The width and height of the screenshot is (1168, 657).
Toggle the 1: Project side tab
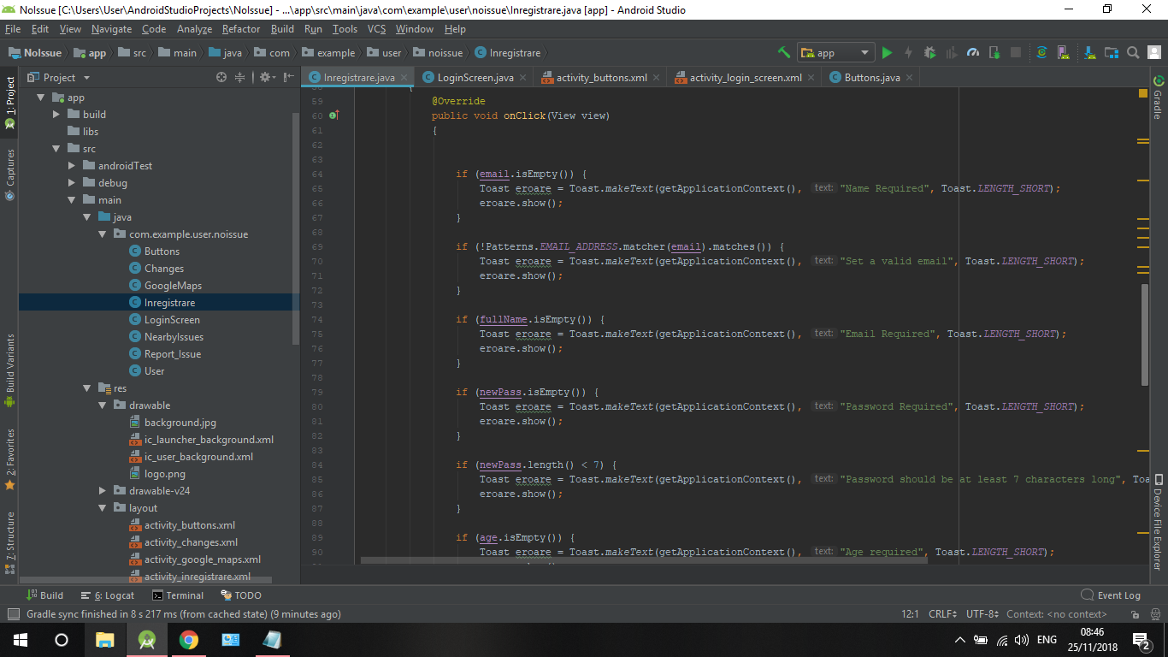point(9,102)
